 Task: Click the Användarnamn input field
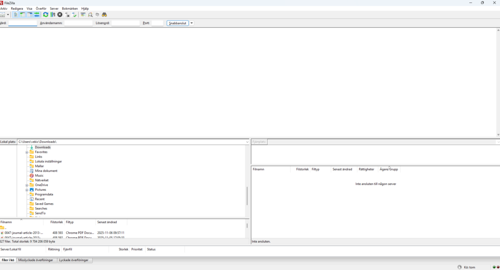coord(78,23)
